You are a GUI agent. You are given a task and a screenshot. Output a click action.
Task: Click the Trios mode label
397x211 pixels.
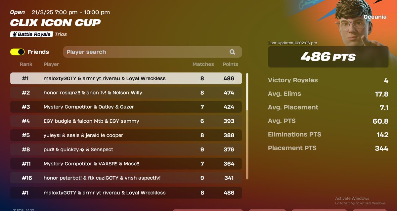click(x=61, y=34)
